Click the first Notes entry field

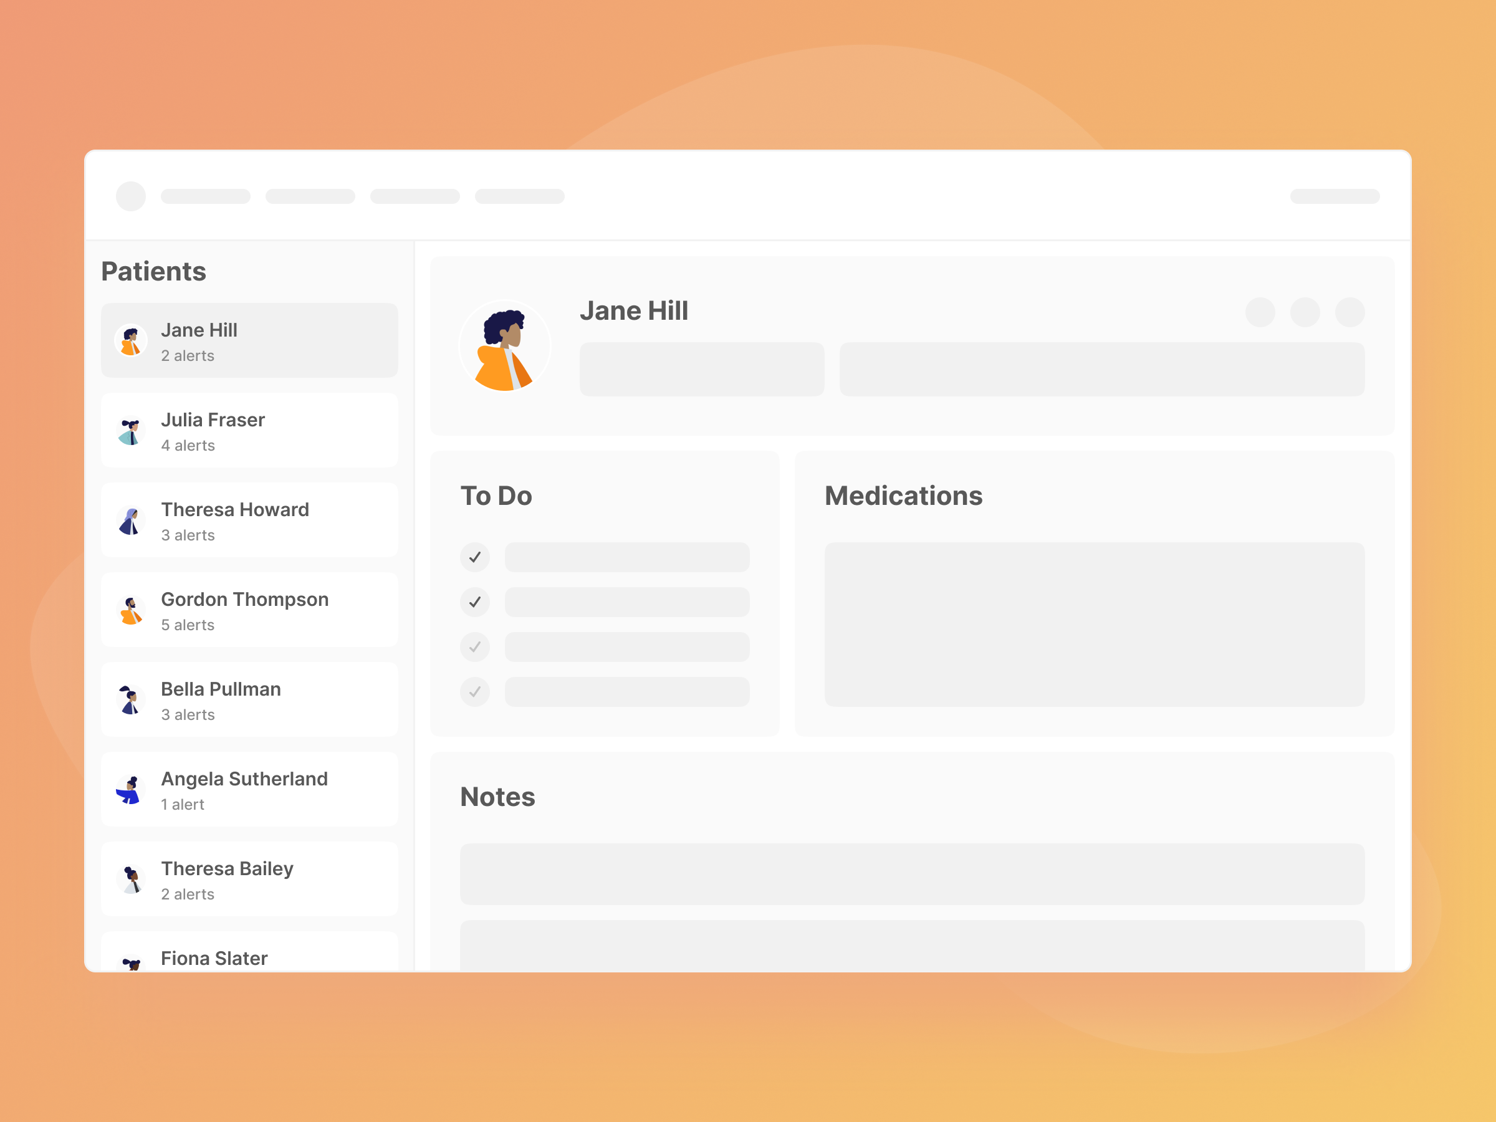[x=912, y=874]
